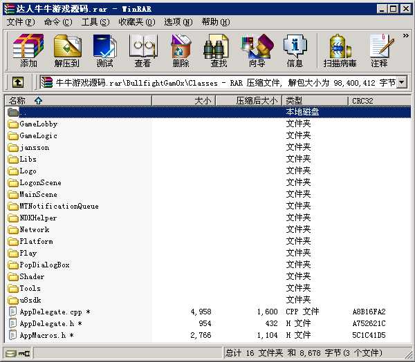Expand the toolbar overflow chevron
The width and height of the screenshot is (415, 362).
click(x=405, y=35)
